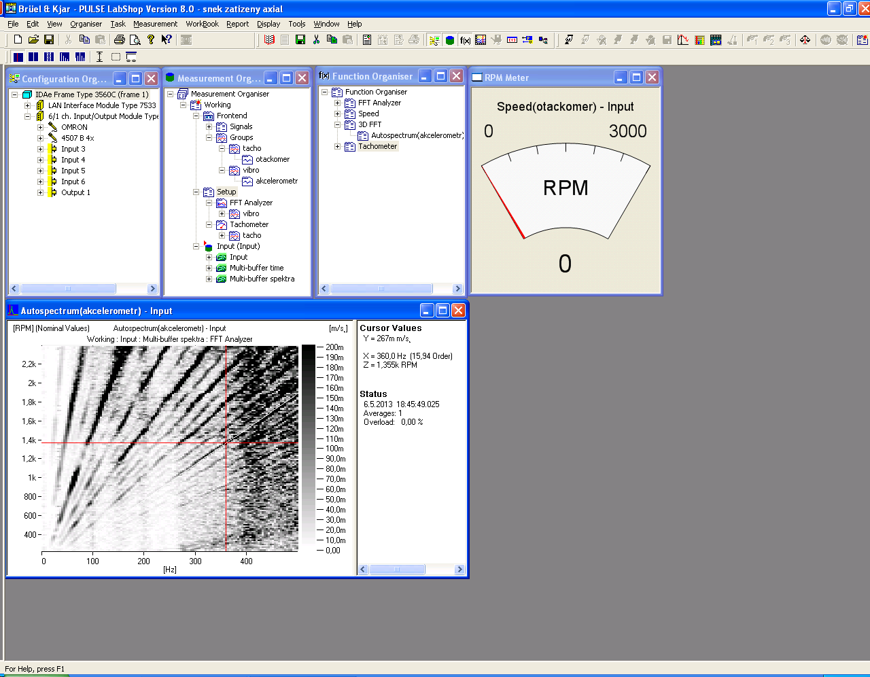The image size is (870, 677).
Task: Click the X = 360,0 Hz cursor value
Action: tap(407, 356)
